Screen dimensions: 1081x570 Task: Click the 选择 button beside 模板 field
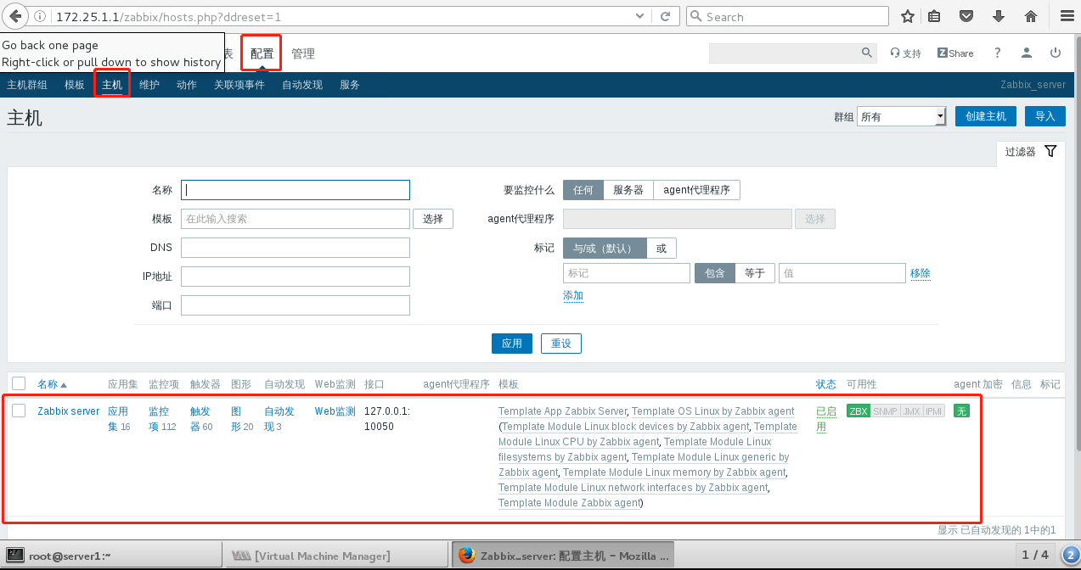click(x=433, y=219)
